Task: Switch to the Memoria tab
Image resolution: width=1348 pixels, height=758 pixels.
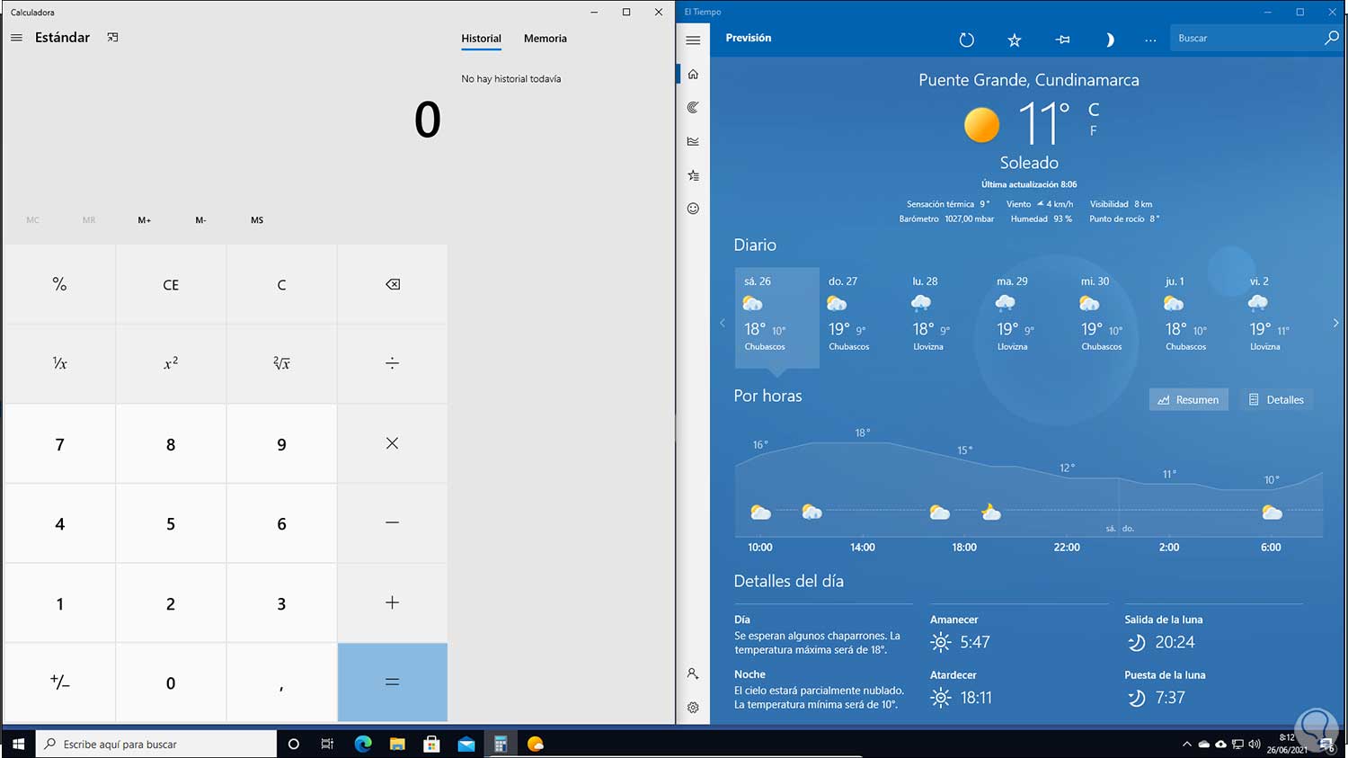Action: point(545,39)
